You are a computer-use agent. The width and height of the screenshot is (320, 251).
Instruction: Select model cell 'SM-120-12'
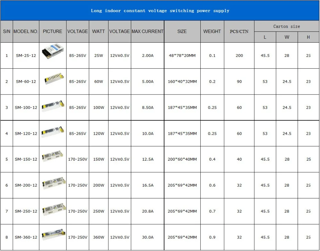tap(26, 133)
